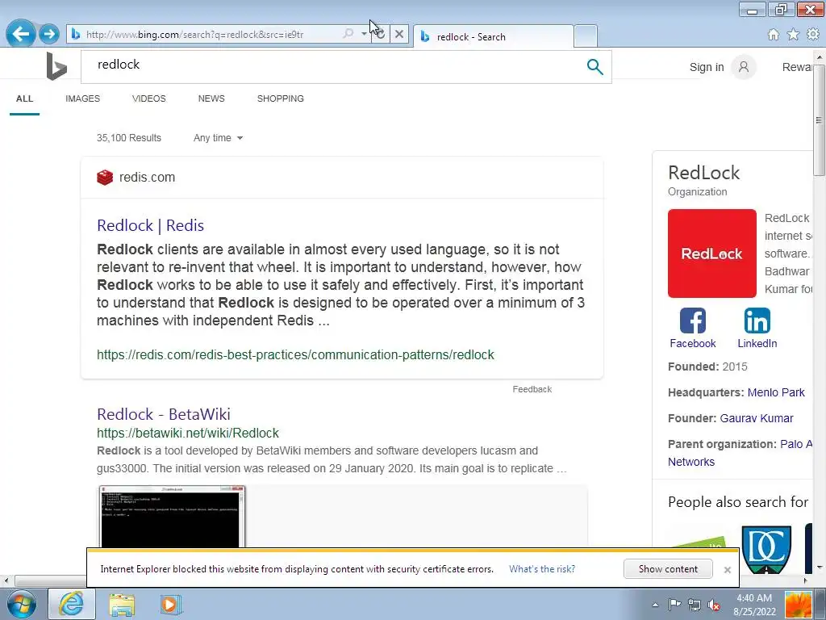Switch to the NEWS search tab
Image resolution: width=826 pixels, height=620 pixels.
[211, 98]
